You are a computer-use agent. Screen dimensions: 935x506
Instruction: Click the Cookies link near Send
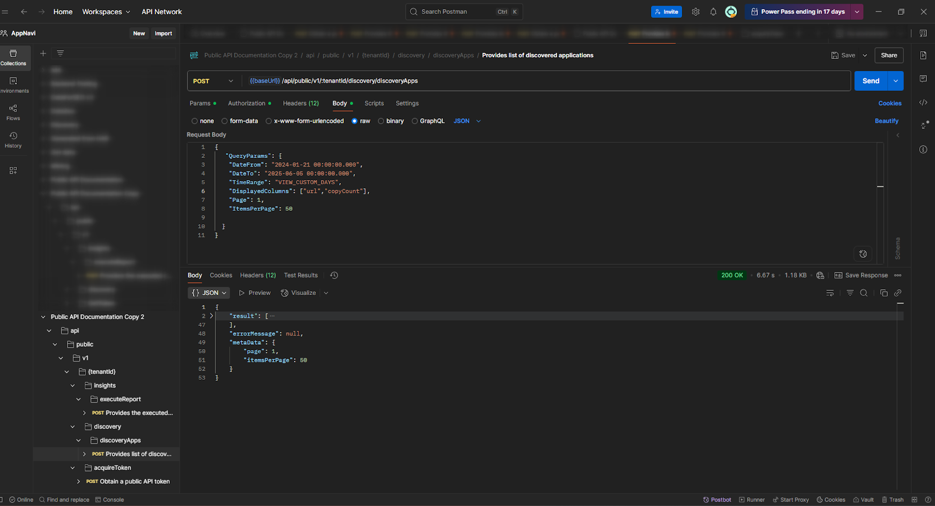(x=890, y=103)
